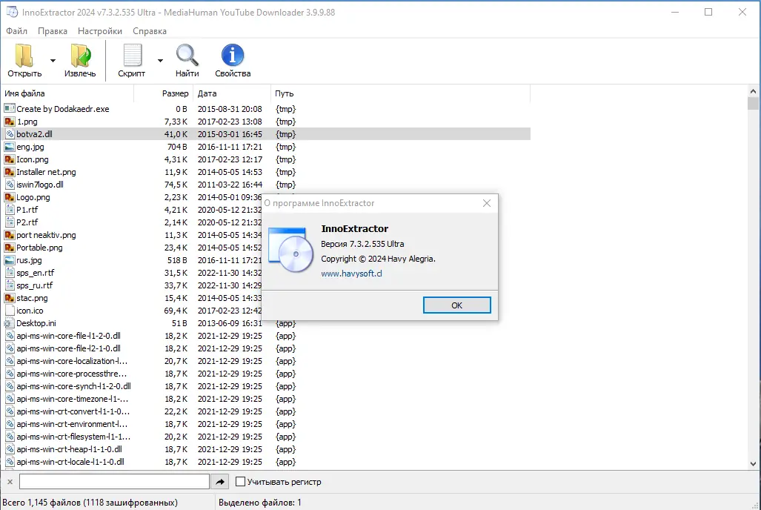This screenshot has height=510, width=761.
Task: Minimize the InnoExtractor main window
Action: [x=675, y=12]
